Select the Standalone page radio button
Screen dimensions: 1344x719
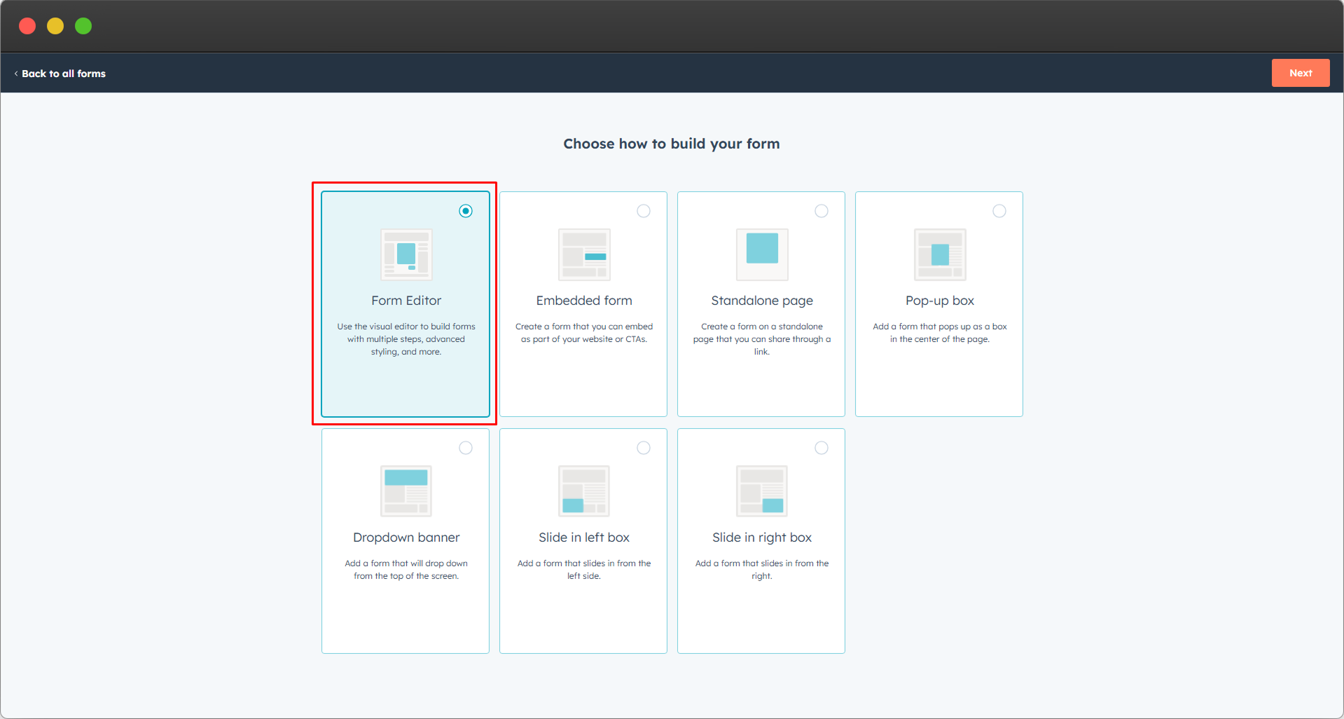(x=822, y=211)
